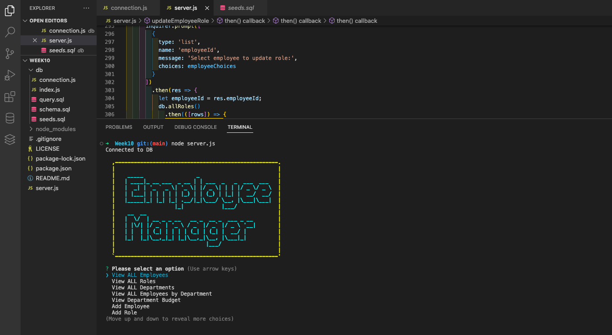Collapse the WEEK10 folder
Viewport: 612px width, 335px height.
25,60
